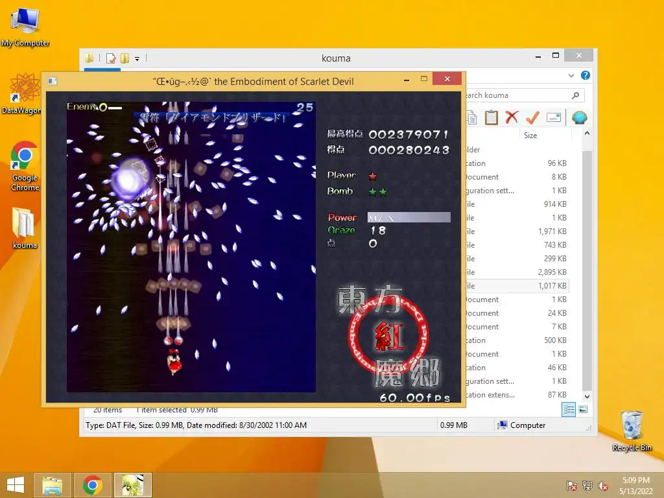Click the red X Delete toolbar icon
664x498 pixels.
512,117
